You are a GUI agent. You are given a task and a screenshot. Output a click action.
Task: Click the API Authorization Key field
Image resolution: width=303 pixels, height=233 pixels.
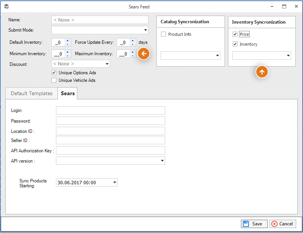110,150
